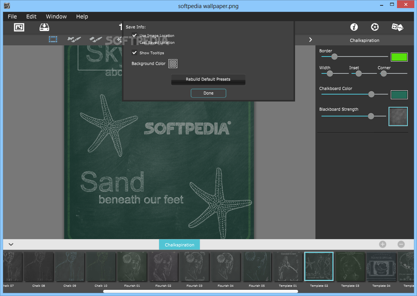417x296 pixels.
Task: Select the Chalk 09 preset thumbnail
Action: pyautogui.click(x=70, y=266)
